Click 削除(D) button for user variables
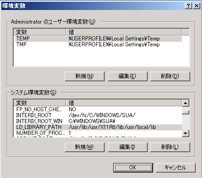 [x=170, y=76]
